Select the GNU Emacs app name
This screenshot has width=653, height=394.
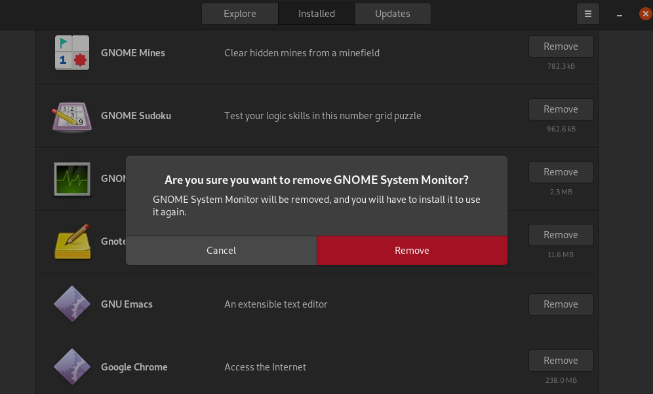pos(127,304)
